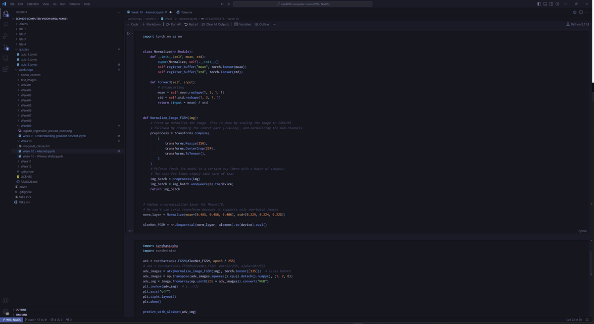Open Run All to execute all cells
This screenshot has width=594, height=324.
click(174, 24)
